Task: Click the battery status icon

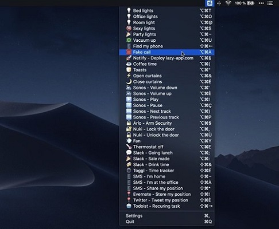Action: (250, 3)
